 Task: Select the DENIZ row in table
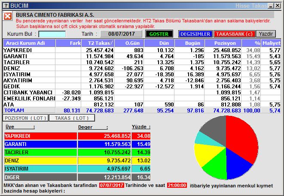[142, 68]
